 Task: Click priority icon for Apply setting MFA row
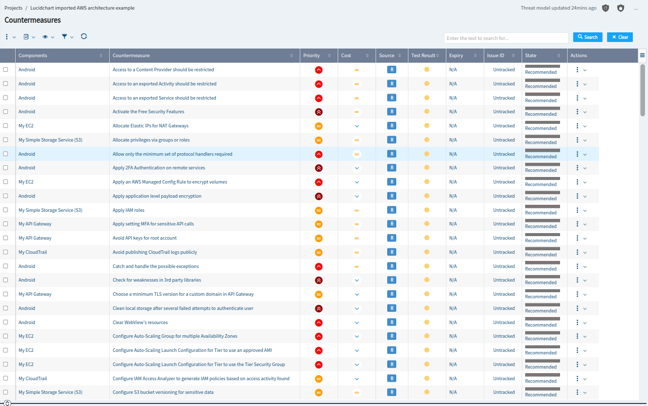point(319,224)
